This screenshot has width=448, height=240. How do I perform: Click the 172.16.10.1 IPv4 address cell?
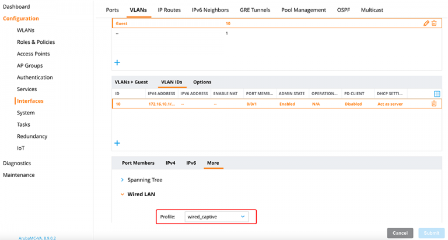tap(162, 104)
